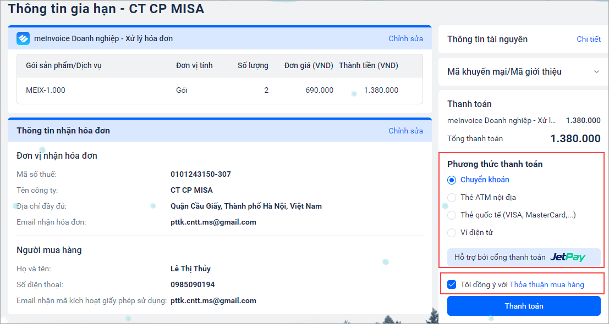The image size is (609, 324).
Task: Click the Phương thức thanh toán heading
Action: (495, 164)
